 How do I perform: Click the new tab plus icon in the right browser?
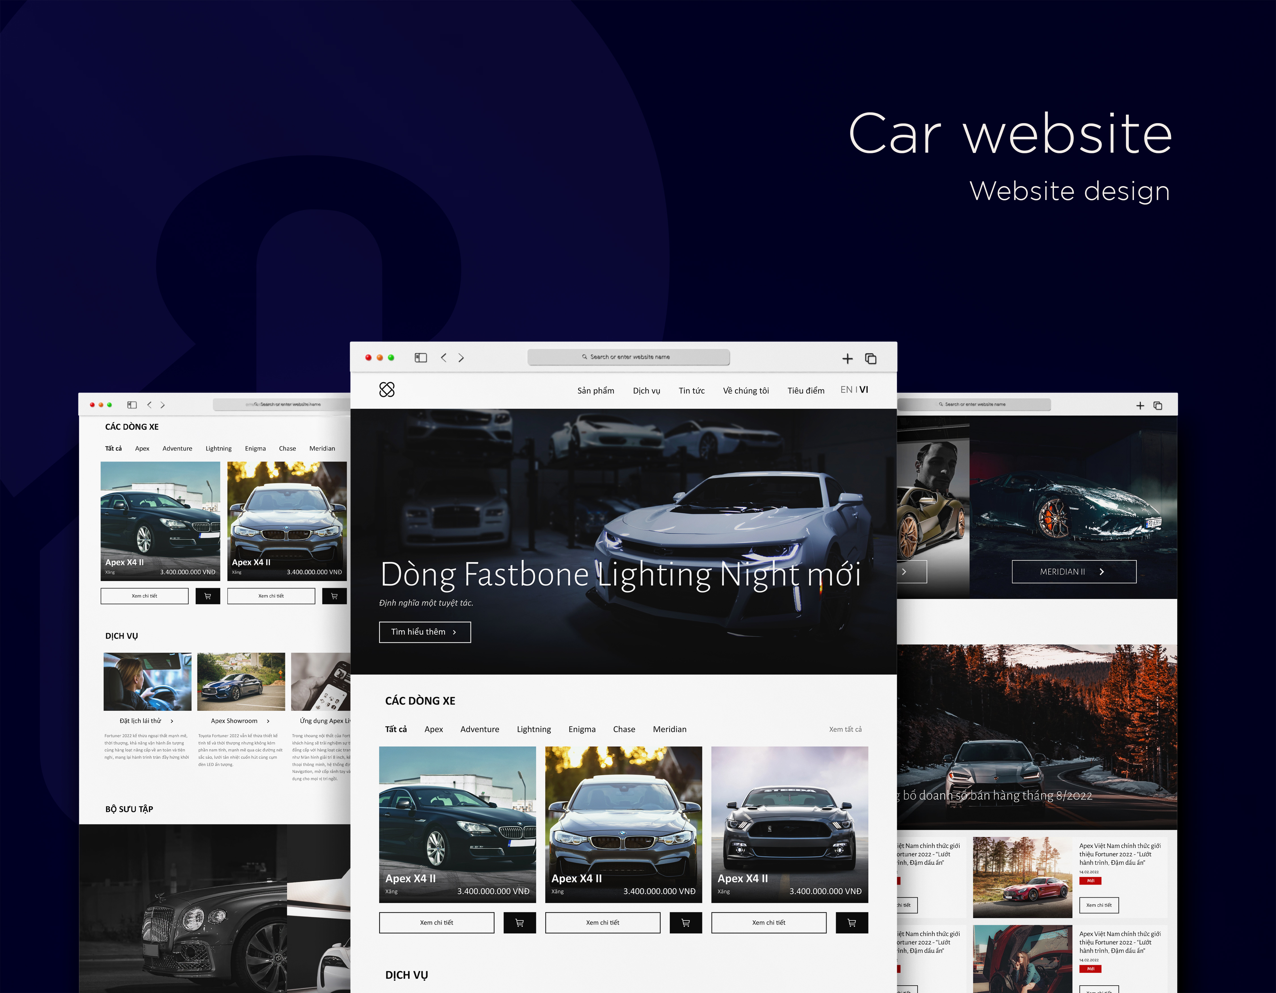[x=1140, y=406]
